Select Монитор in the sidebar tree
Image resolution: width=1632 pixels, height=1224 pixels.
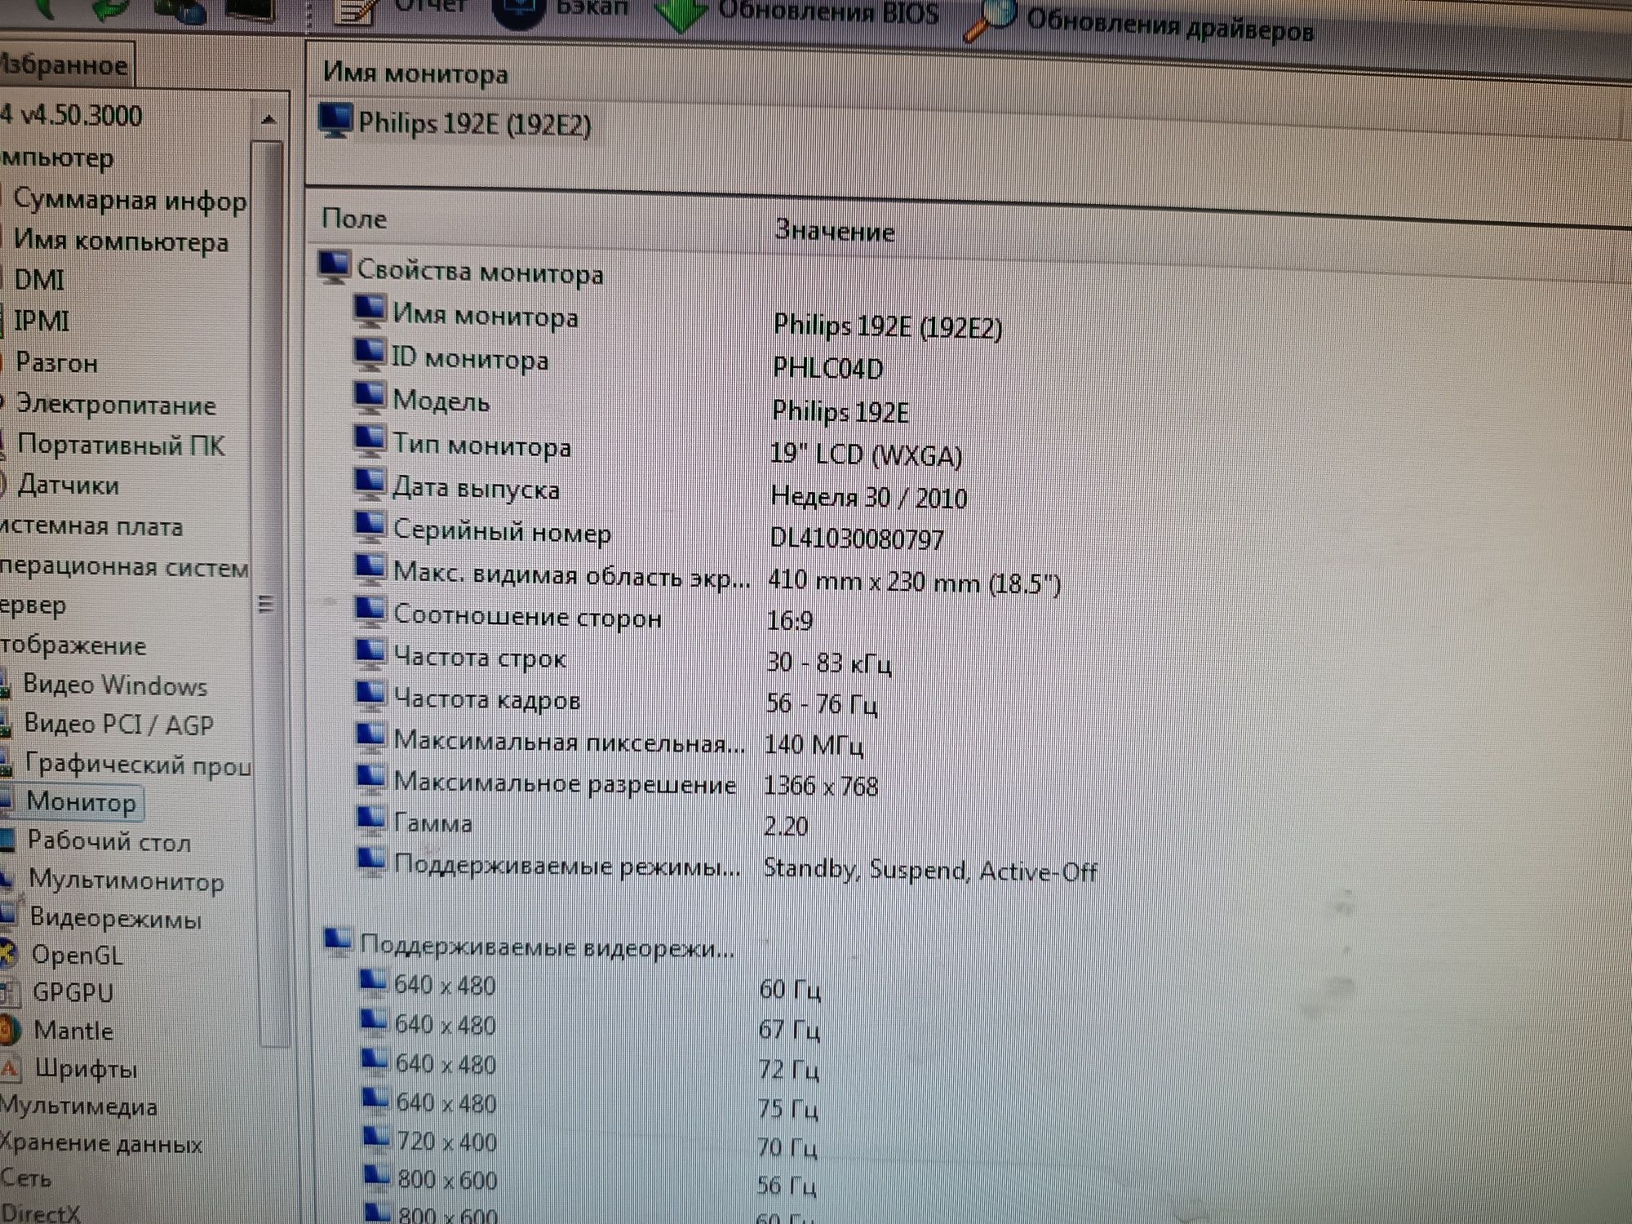coord(81,802)
